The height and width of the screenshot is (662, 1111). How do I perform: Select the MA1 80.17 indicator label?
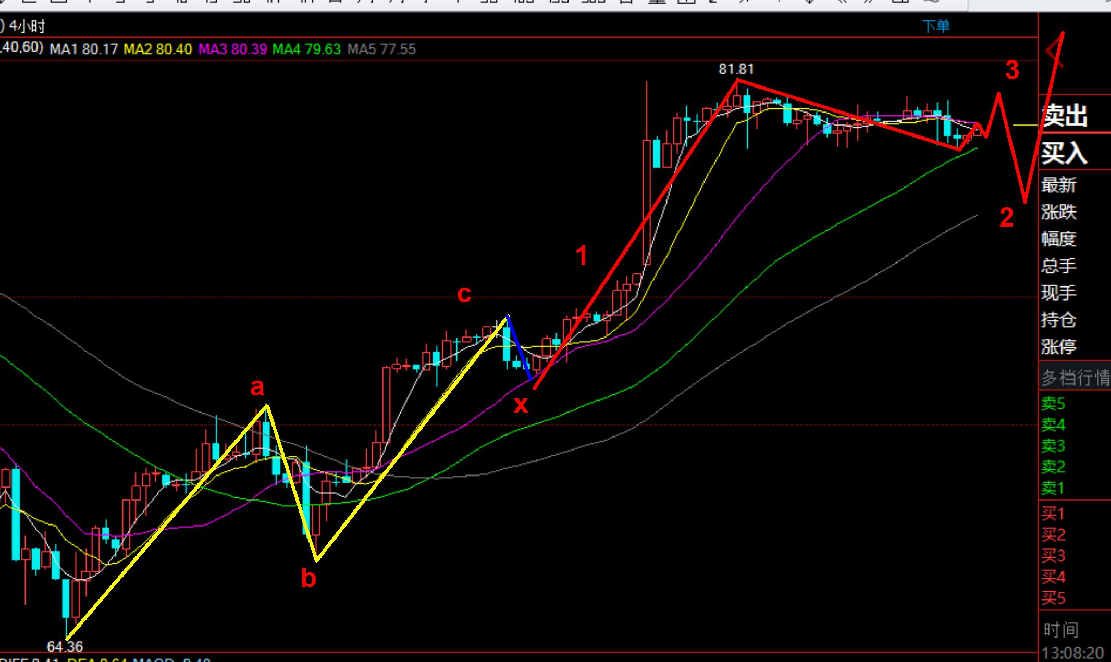click(83, 49)
